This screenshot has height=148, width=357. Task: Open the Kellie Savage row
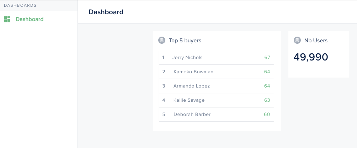coord(216,100)
